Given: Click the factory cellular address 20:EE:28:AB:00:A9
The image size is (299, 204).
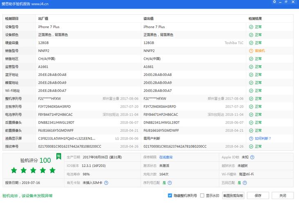Looking at the screenshot, I should point(52,83).
